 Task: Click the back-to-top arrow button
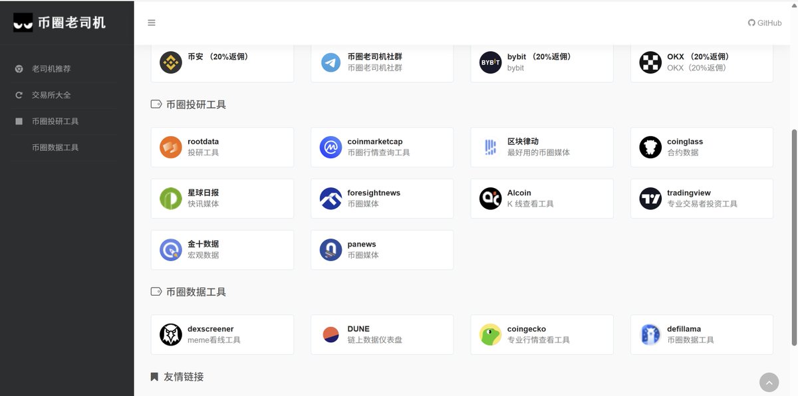769,382
